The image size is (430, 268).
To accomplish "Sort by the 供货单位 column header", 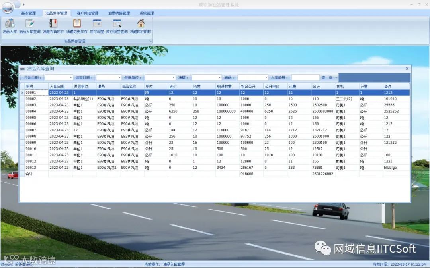I will pyautogui.click(x=84, y=87).
